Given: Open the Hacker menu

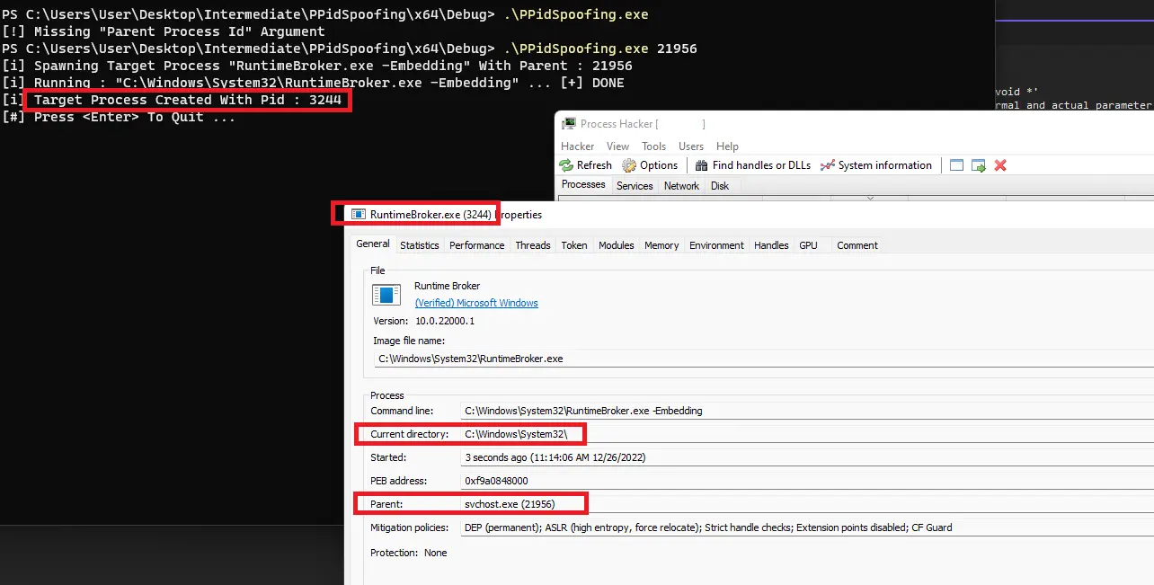Looking at the screenshot, I should pyautogui.click(x=577, y=146).
